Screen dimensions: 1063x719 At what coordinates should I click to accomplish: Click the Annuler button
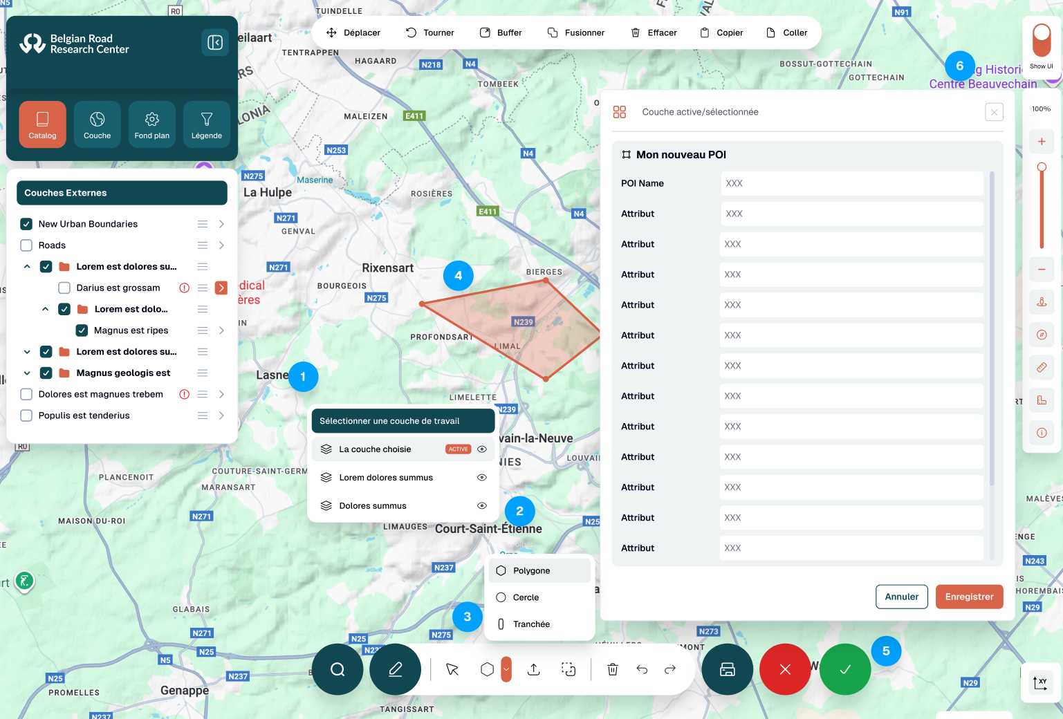[x=901, y=597]
